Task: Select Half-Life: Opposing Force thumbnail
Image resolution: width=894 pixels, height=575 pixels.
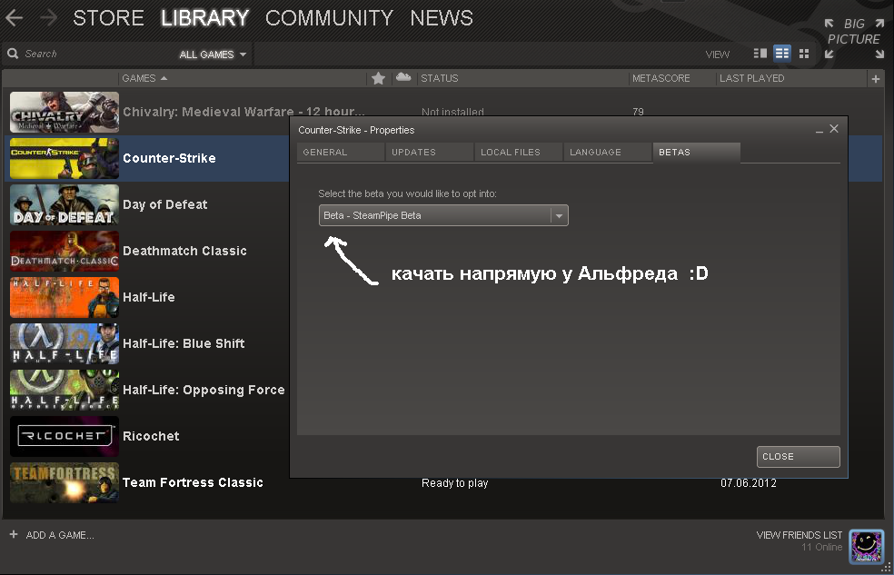Action: (x=65, y=390)
